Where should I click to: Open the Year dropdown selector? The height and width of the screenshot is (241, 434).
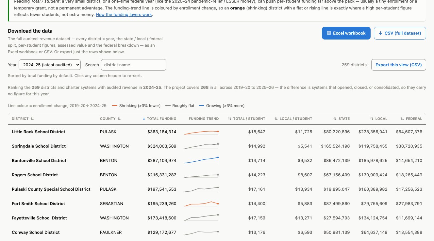(x=50, y=65)
